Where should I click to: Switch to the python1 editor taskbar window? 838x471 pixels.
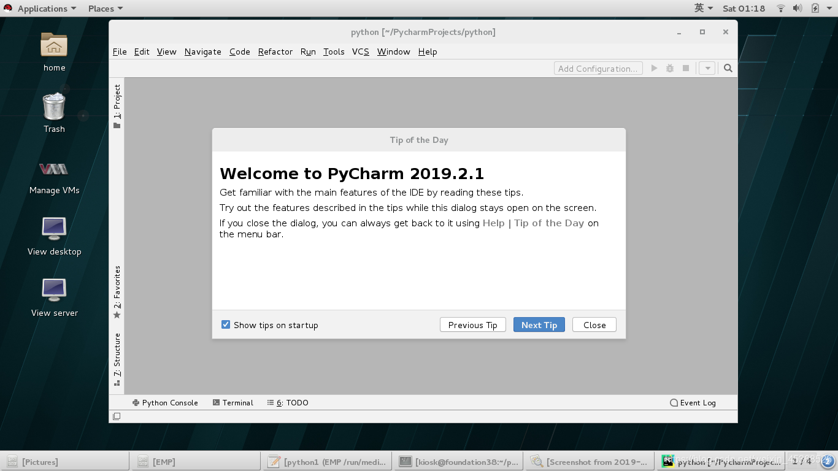tap(326, 462)
